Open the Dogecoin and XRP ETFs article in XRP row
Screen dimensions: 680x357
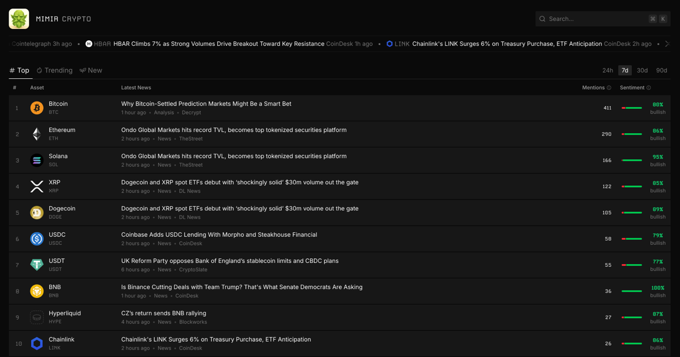point(240,182)
